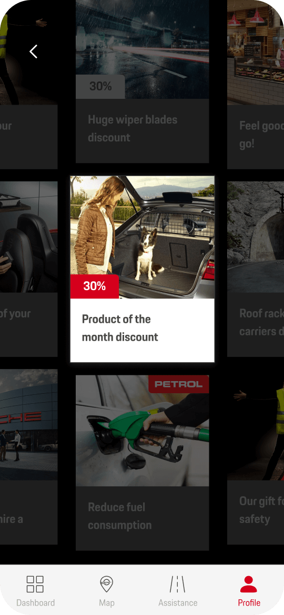Viewport: 284px width, 615px height.
Task: Tap the PETROL brand logo badge
Action: coord(178,384)
